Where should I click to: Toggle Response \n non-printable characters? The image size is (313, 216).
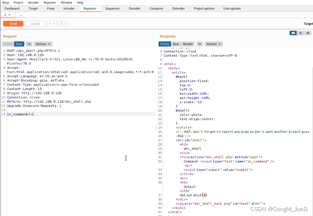click(199, 44)
